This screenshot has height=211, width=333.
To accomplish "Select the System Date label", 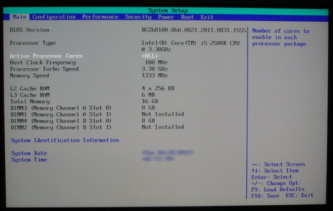I will [29, 153].
